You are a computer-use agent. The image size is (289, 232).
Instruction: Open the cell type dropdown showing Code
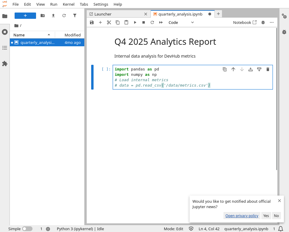coord(181,22)
